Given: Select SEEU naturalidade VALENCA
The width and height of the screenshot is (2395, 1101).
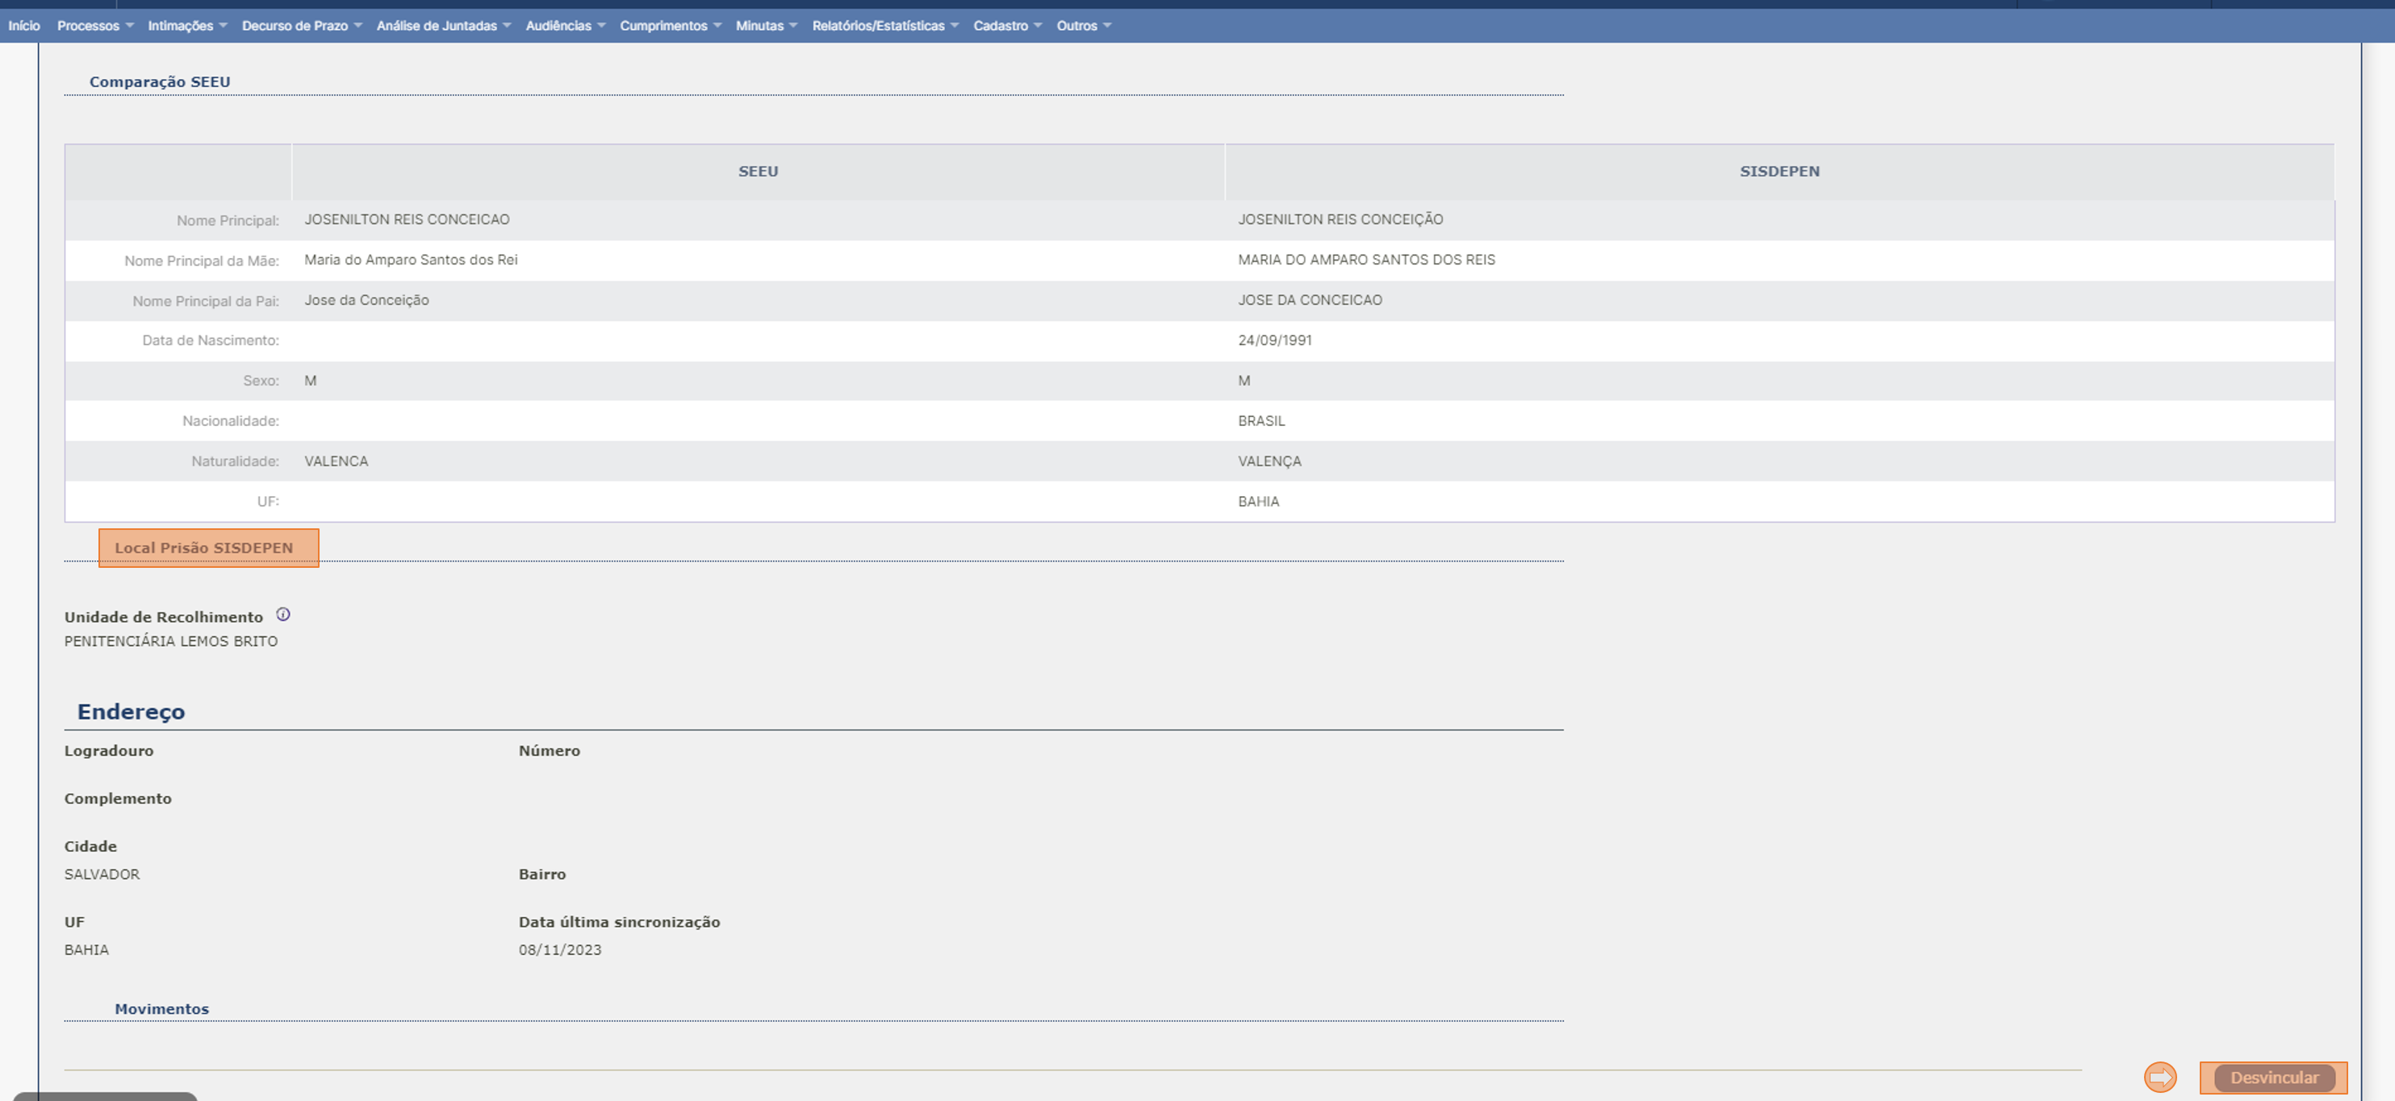Looking at the screenshot, I should tap(336, 461).
